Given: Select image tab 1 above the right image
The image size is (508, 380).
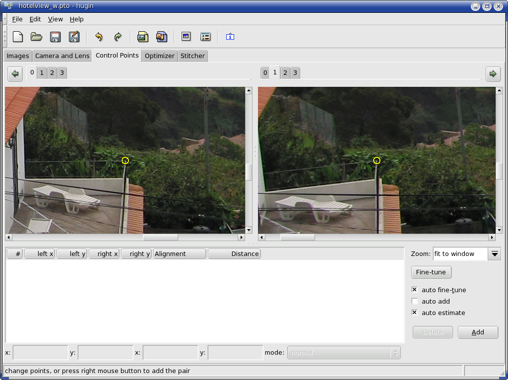Looking at the screenshot, I should pos(275,72).
